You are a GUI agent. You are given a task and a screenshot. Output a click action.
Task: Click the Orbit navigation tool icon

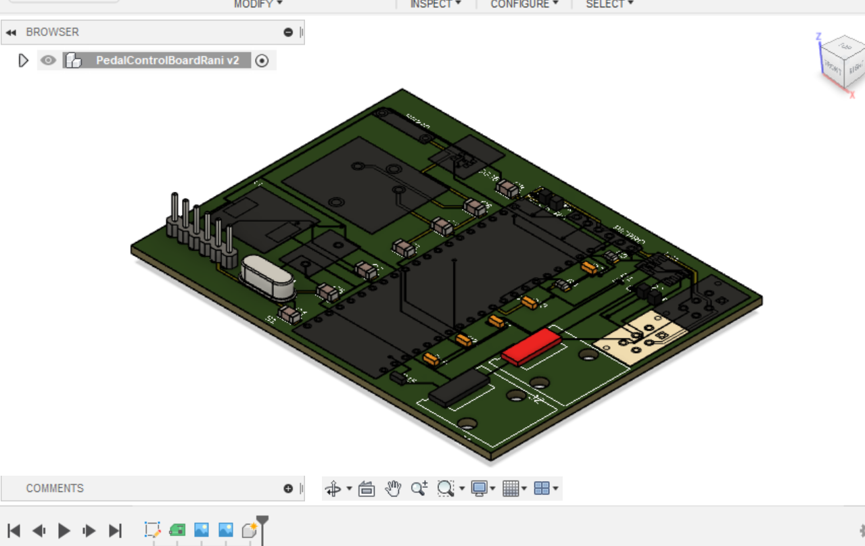point(333,488)
